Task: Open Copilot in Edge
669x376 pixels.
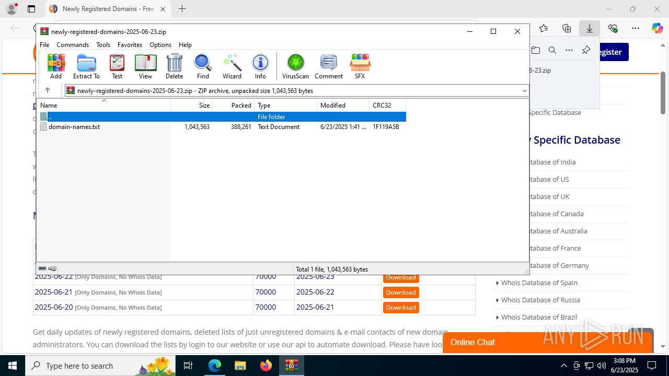Action: [657, 28]
